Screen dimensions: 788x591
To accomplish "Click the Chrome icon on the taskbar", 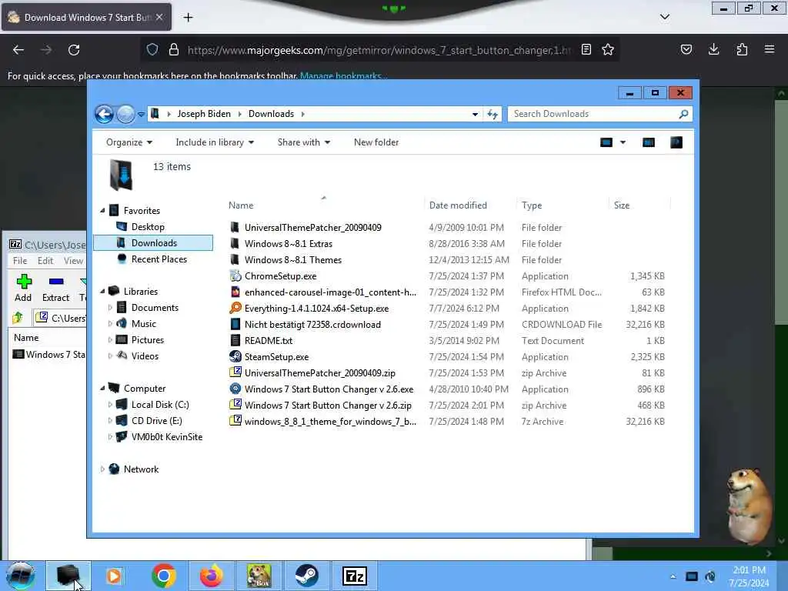I will coord(164,576).
